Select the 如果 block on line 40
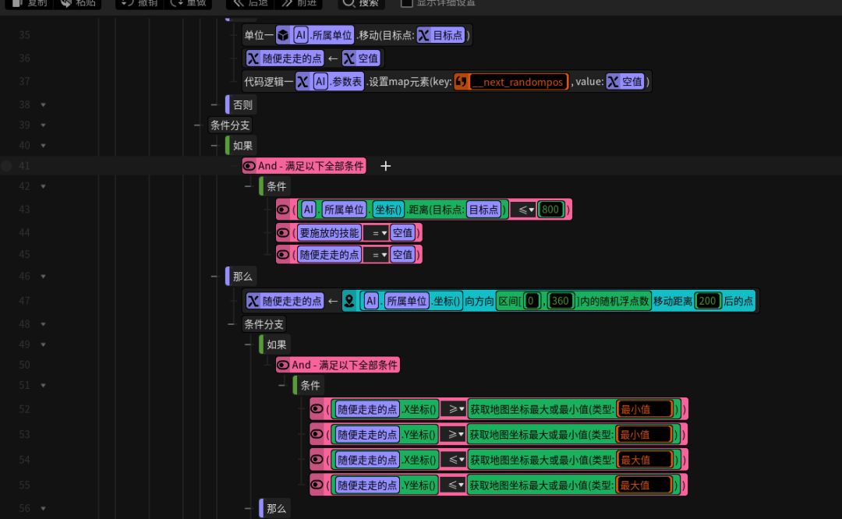 click(x=241, y=146)
